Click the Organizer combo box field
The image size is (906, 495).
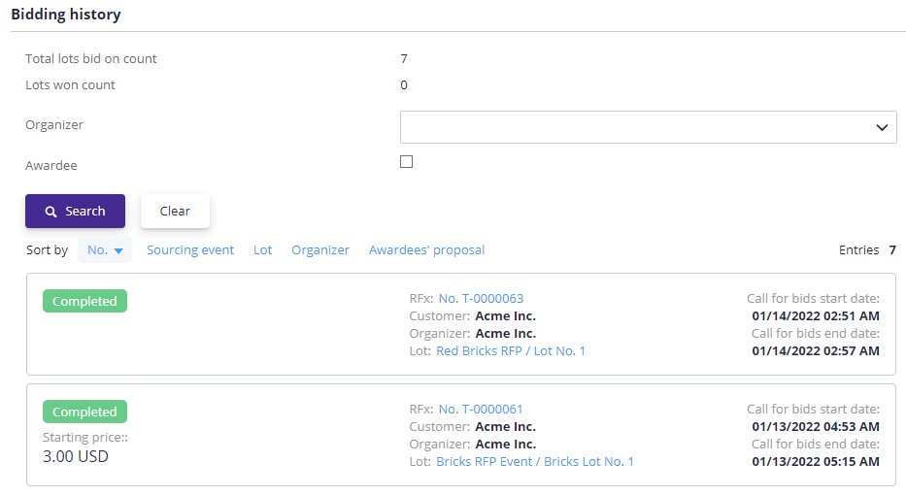649,127
